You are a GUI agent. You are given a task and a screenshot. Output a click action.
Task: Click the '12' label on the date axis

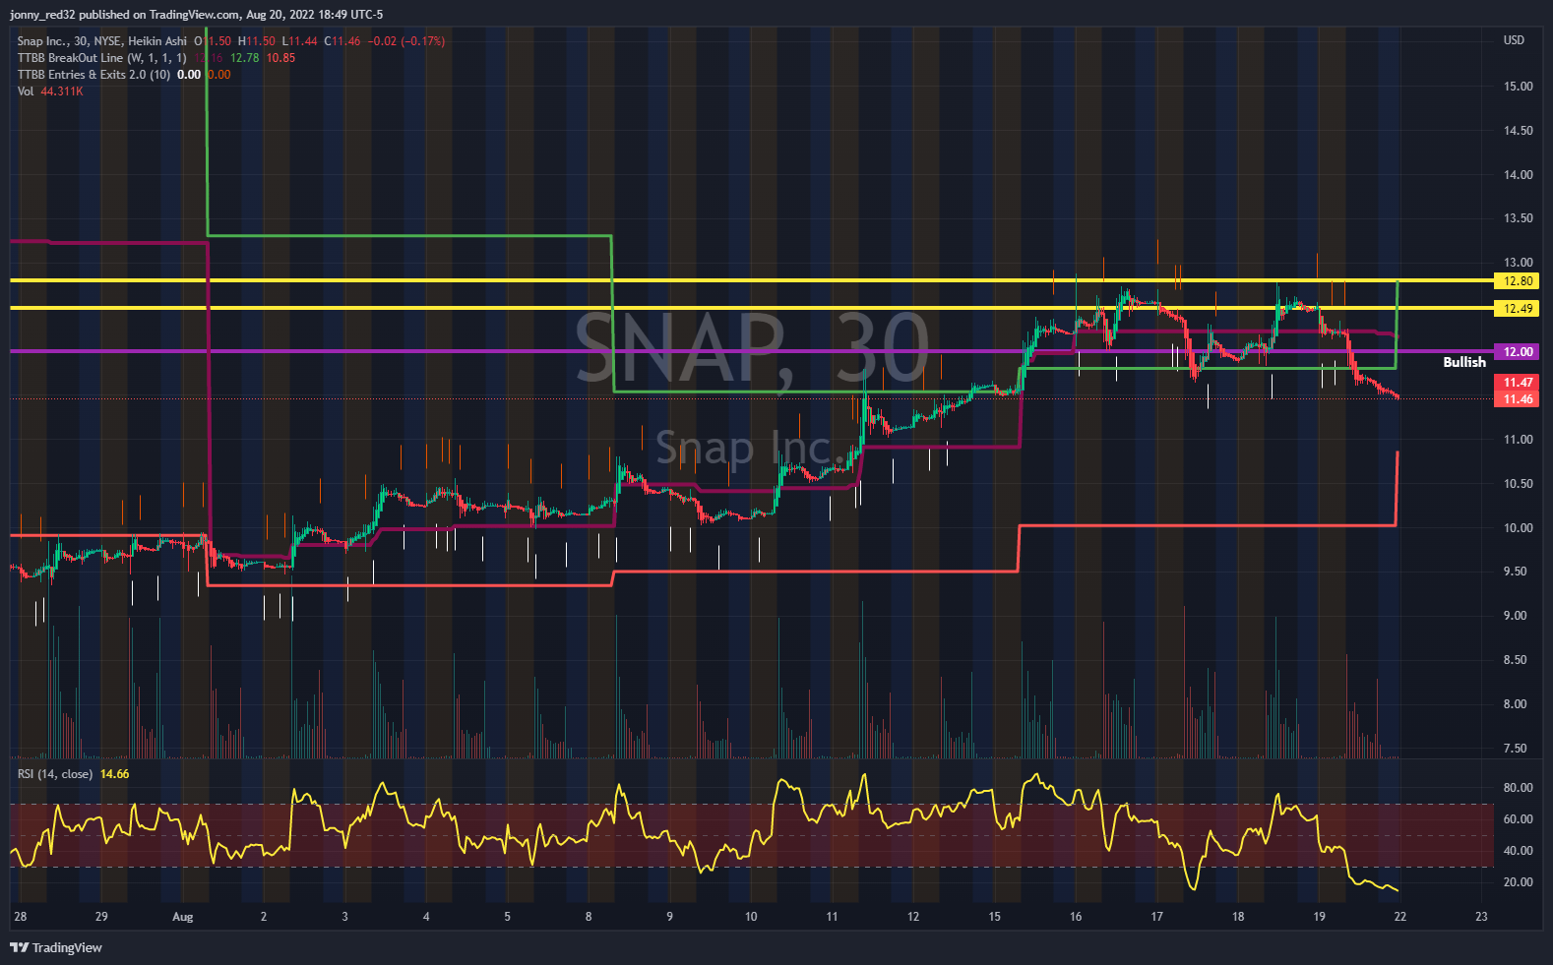click(x=913, y=917)
